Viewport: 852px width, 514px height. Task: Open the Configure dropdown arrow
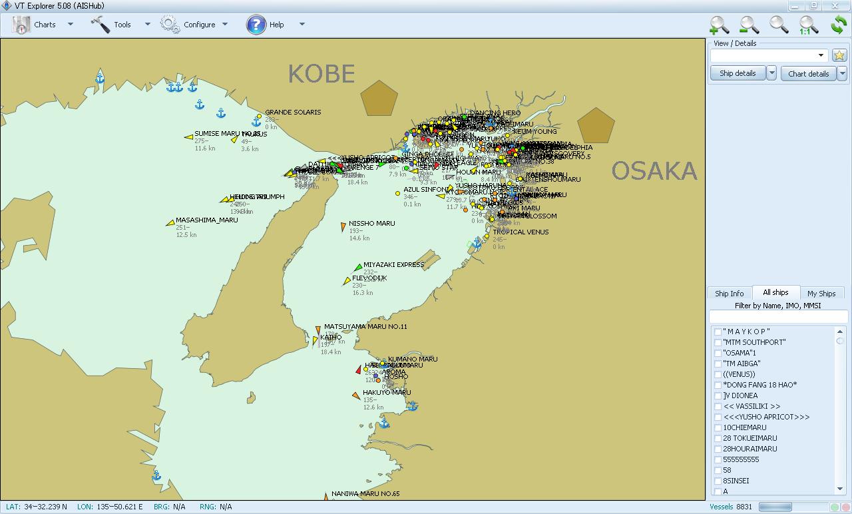[225, 25]
